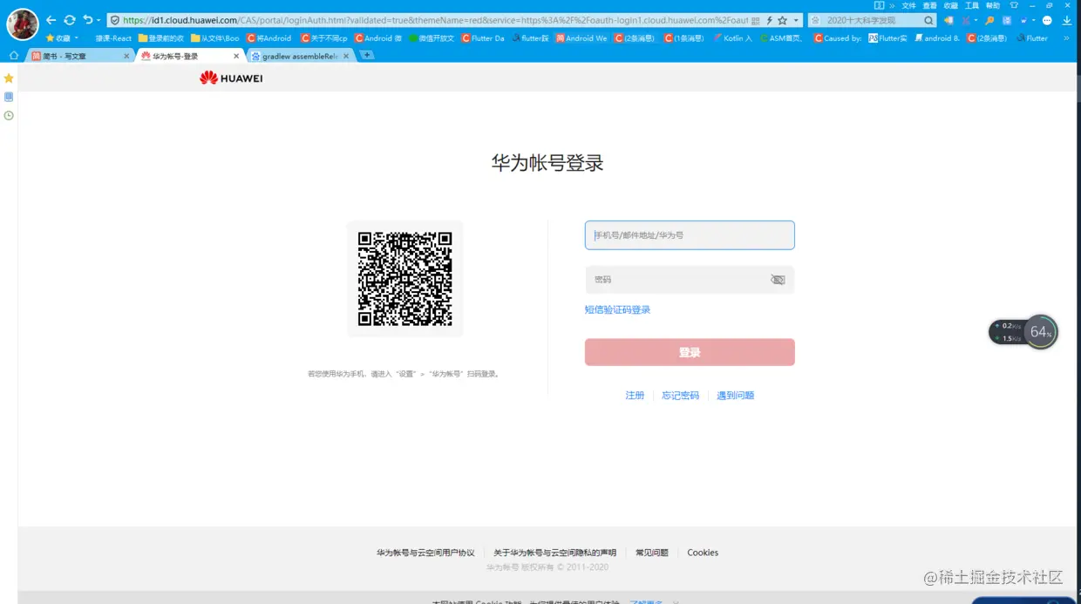
Task: Click the undo/restore closed tab icon
Action: point(88,20)
